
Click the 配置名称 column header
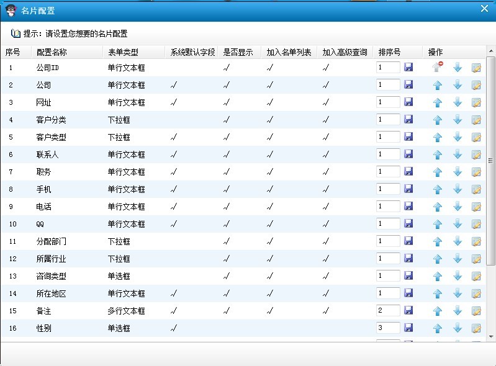pyautogui.click(x=52, y=52)
